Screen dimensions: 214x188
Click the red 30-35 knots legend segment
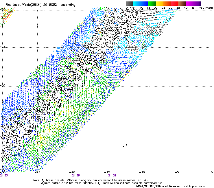point(175,3)
